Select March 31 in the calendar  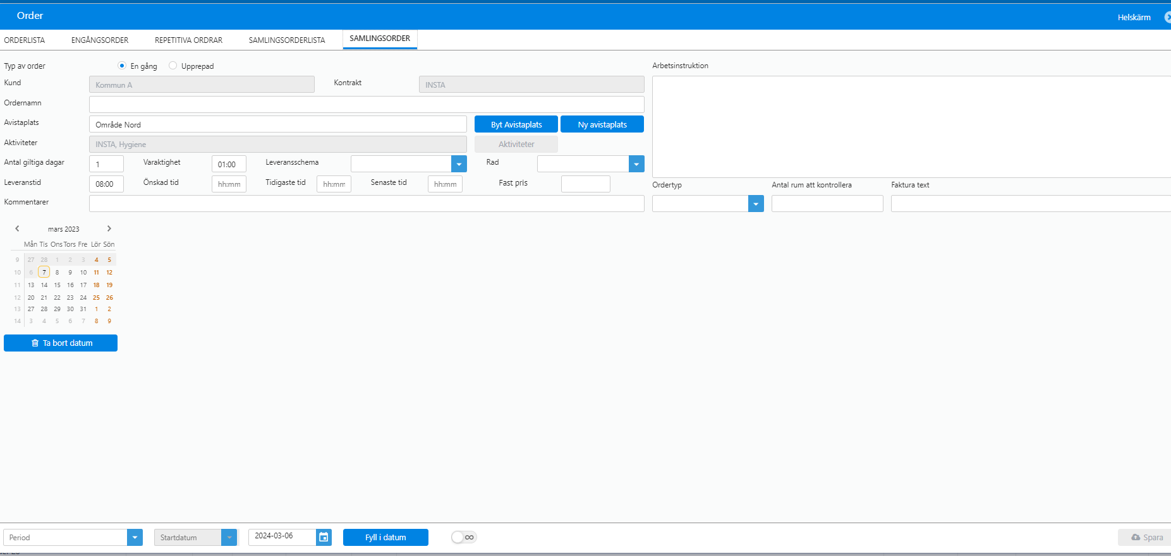click(83, 309)
